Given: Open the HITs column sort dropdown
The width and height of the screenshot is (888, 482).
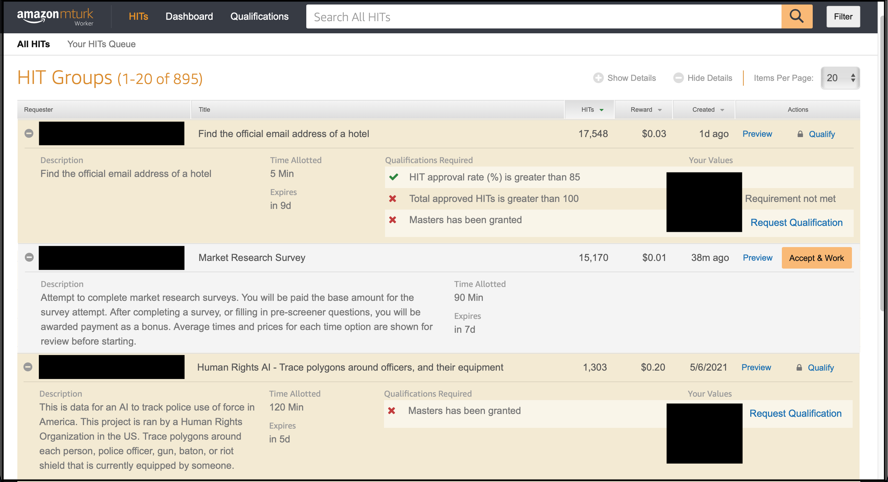Looking at the screenshot, I should pyautogui.click(x=602, y=109).
